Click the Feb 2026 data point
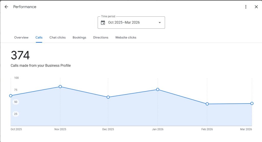Viewport: 262px width, 142px height. tap(207, 104)
